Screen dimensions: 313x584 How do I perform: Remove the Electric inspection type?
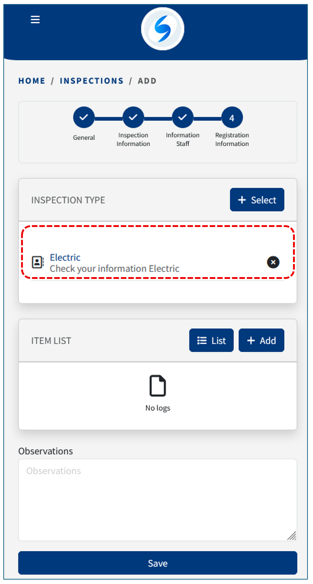pos(273,262)
